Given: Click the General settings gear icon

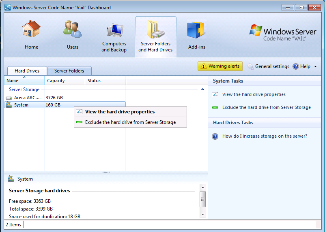Looking at the screenshot, I should point(250,66).
